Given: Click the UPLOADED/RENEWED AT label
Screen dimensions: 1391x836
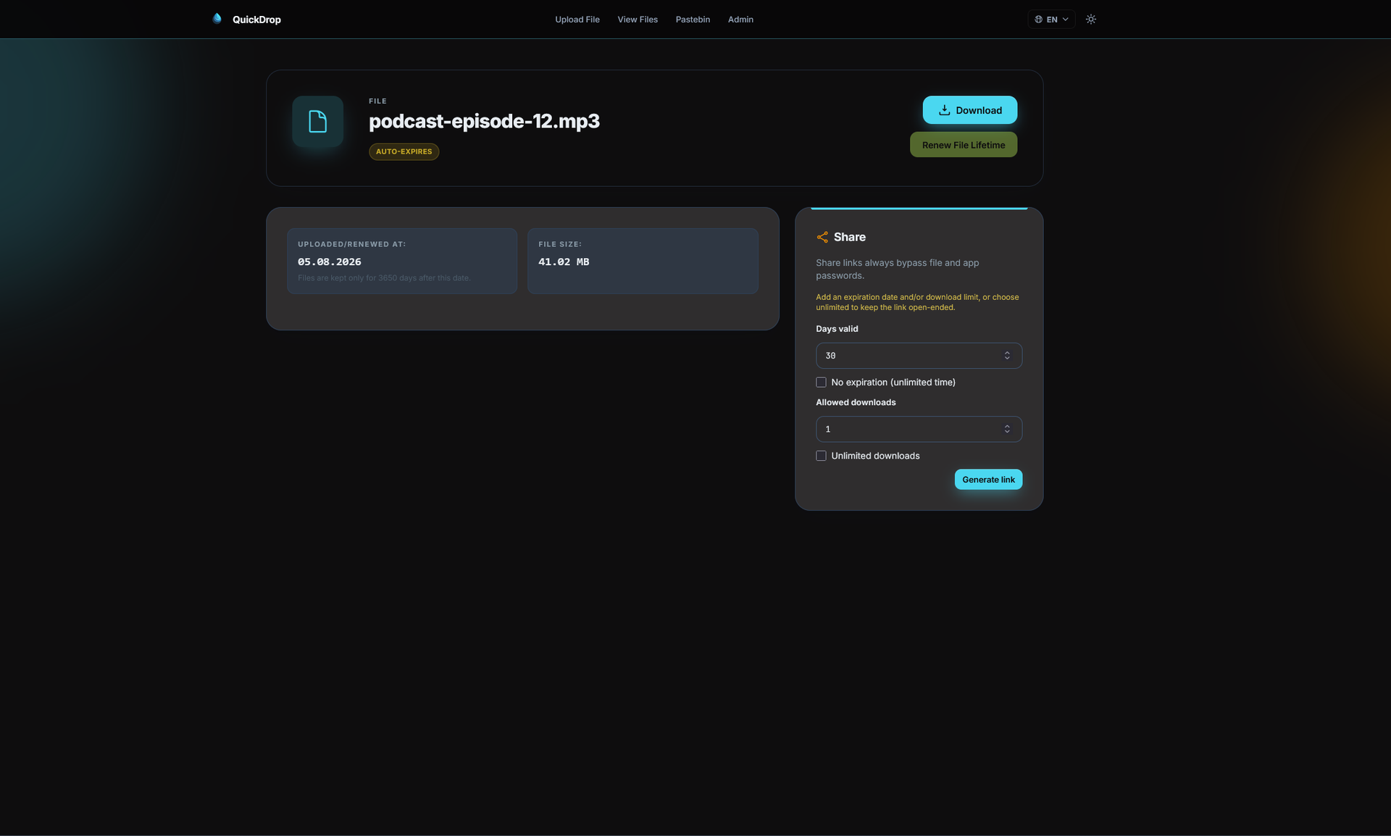Looking at the screenshot, I should tap(351, 244).
